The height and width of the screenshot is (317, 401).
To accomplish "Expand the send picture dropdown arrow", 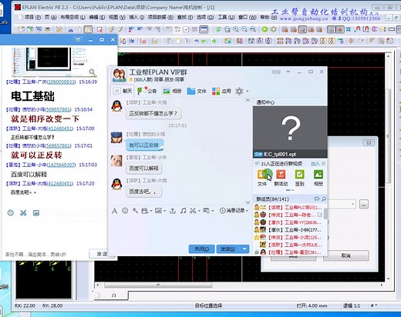I will click(x=164, y=211).
